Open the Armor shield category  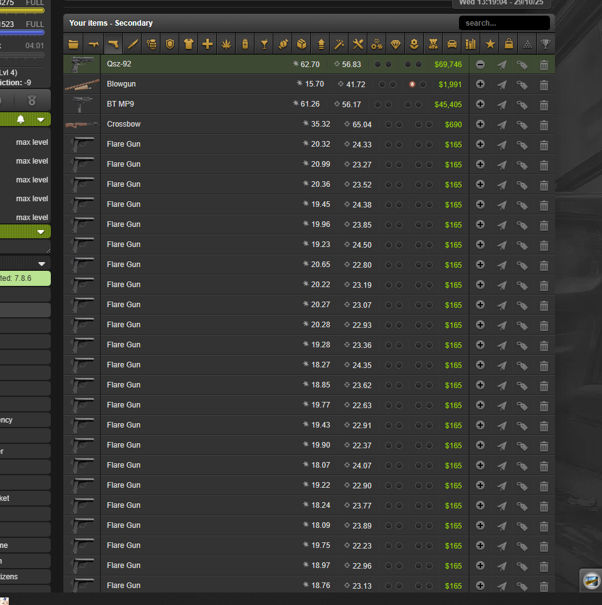tap(170, 45)
